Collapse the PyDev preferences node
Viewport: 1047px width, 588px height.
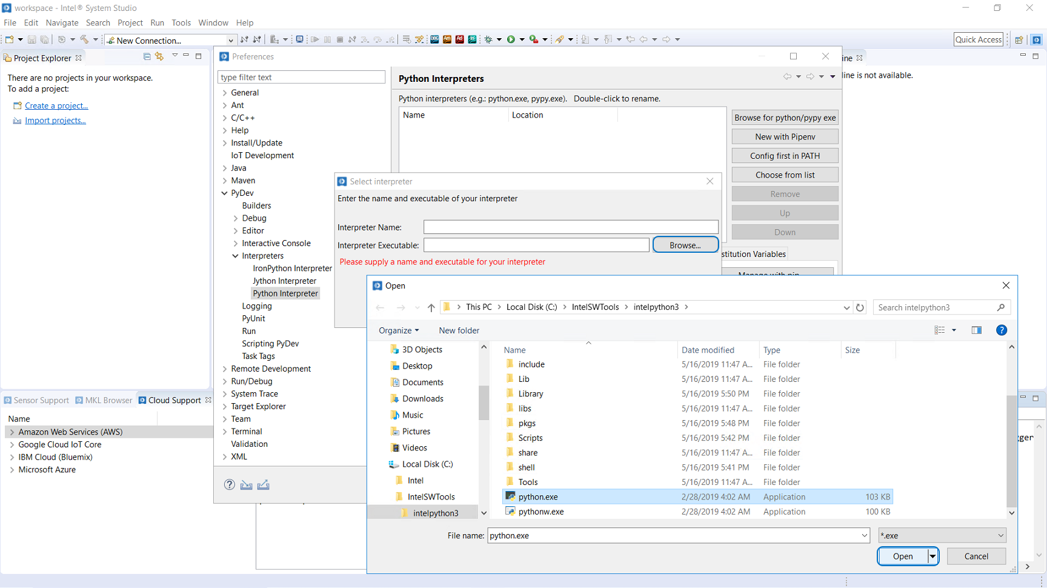point(225,193)
